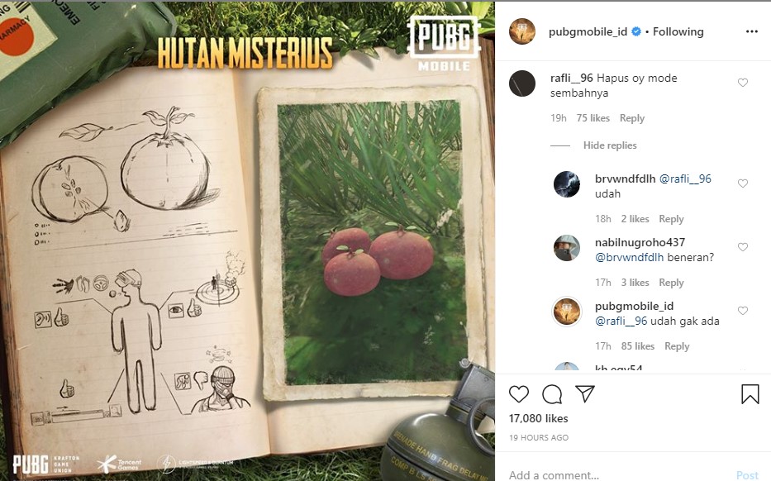Open the comment bubble icon

click(552, 394)
